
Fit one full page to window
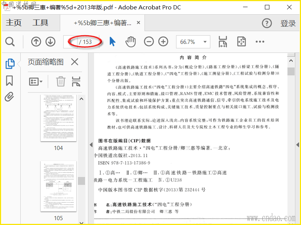pyautogui.click(x=241, y=42)
